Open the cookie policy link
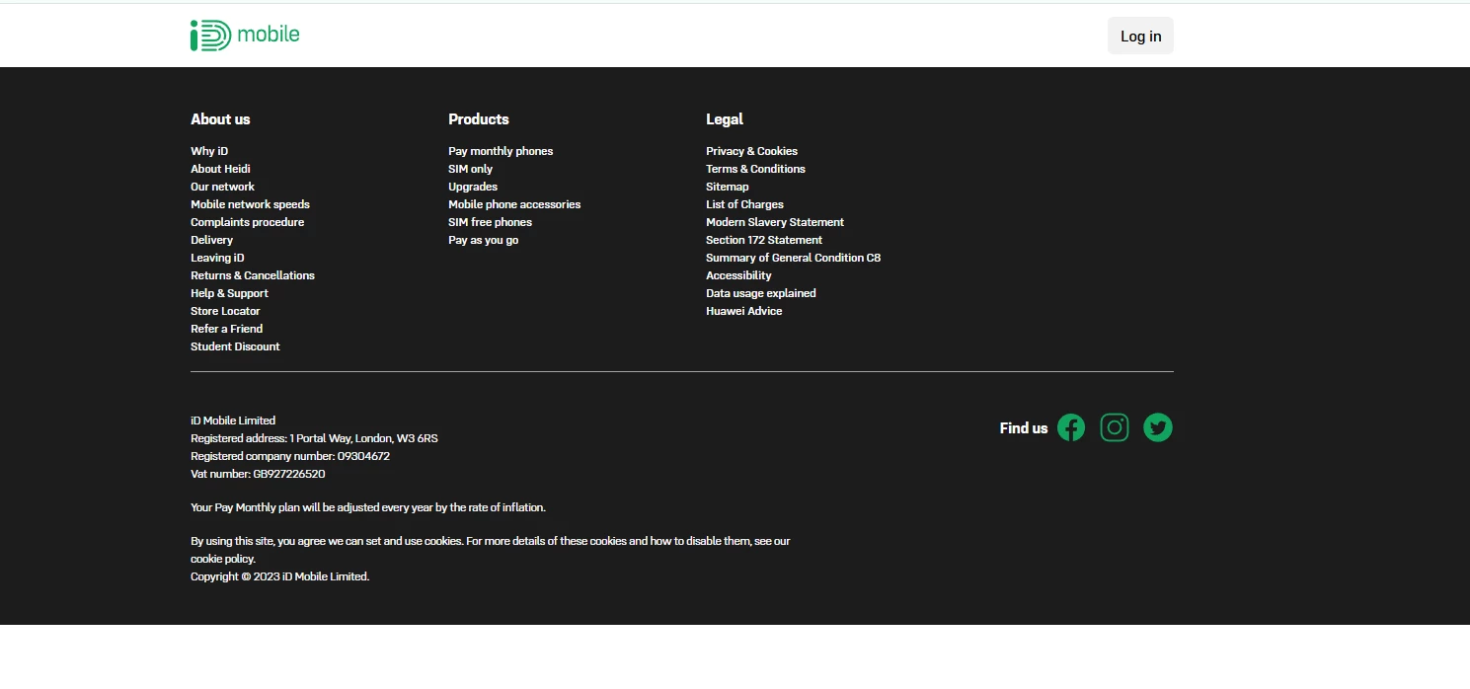 (x=222, y=559)
